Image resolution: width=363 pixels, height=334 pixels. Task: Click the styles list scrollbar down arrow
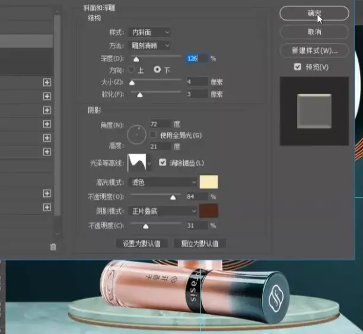coord(58,233)
